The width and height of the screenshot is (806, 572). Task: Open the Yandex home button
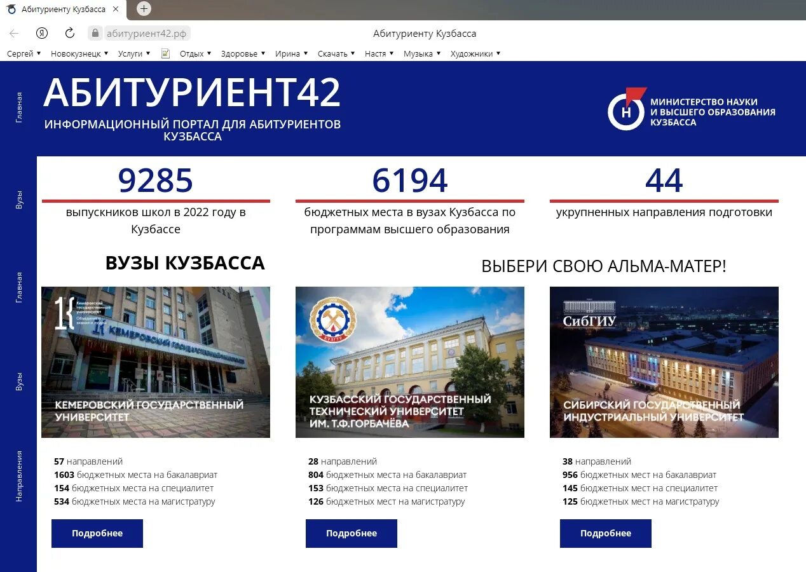(x=42, y=34)
